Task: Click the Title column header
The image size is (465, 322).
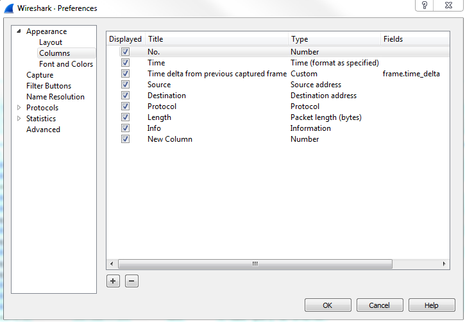Action: 217,39
